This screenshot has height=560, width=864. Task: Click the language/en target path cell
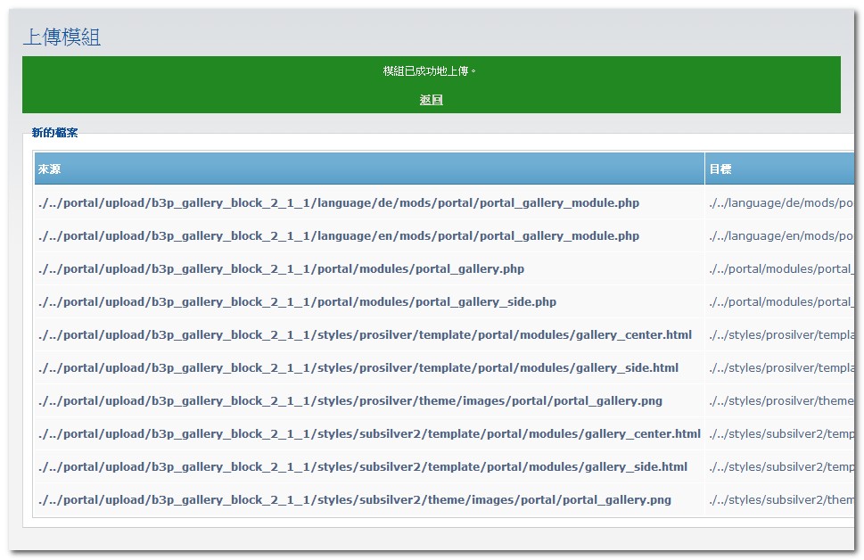click(x=780, y=236)
